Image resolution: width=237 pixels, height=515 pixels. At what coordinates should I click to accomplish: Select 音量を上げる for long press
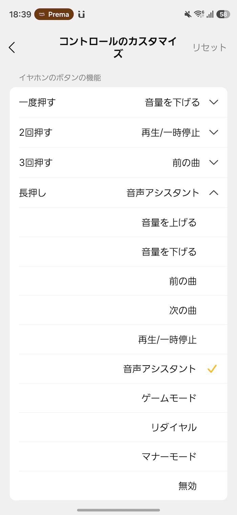[169, 223]
